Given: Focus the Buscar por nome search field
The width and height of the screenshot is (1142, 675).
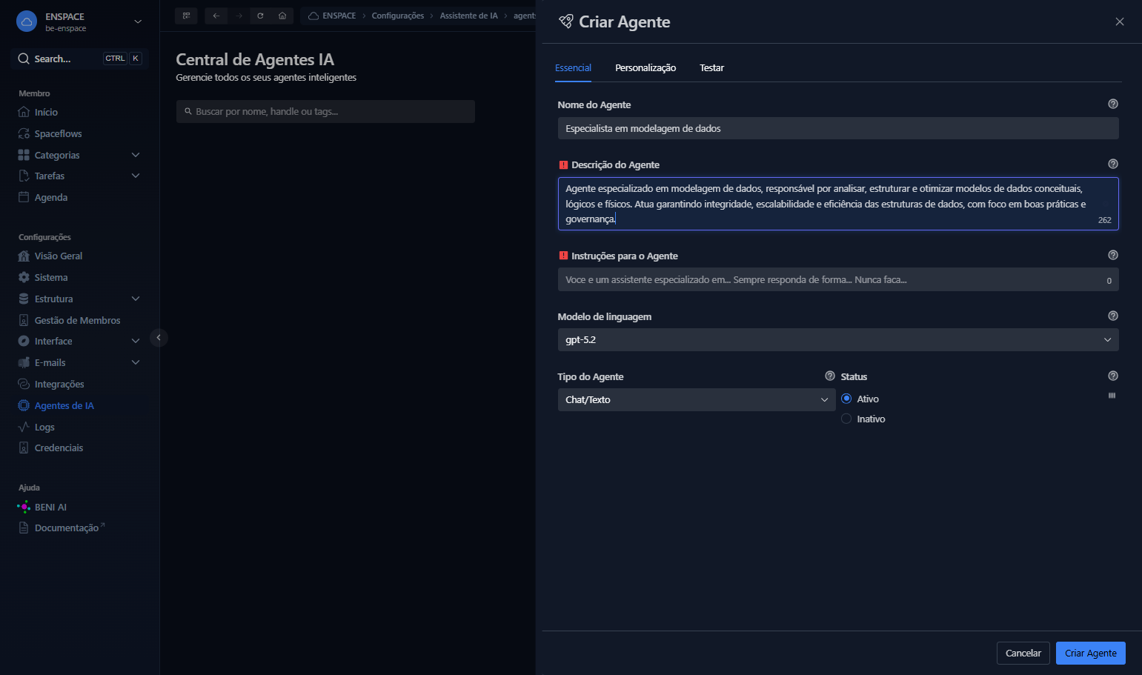Looking at the screenshot, I should [x=325, y=112].
